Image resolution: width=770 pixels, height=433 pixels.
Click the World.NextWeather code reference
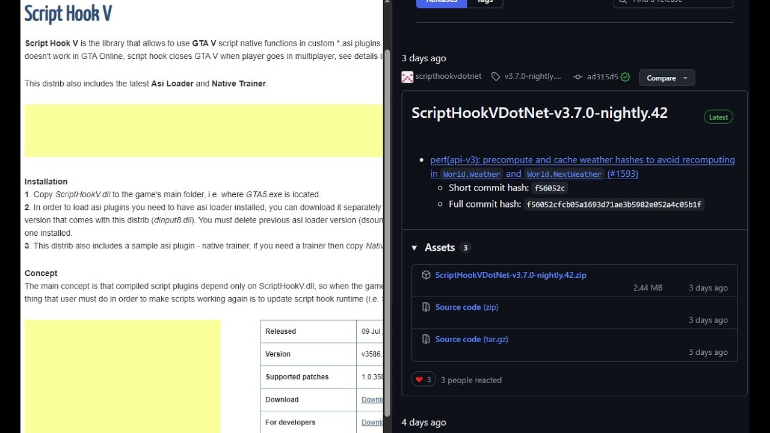point(564,174)
